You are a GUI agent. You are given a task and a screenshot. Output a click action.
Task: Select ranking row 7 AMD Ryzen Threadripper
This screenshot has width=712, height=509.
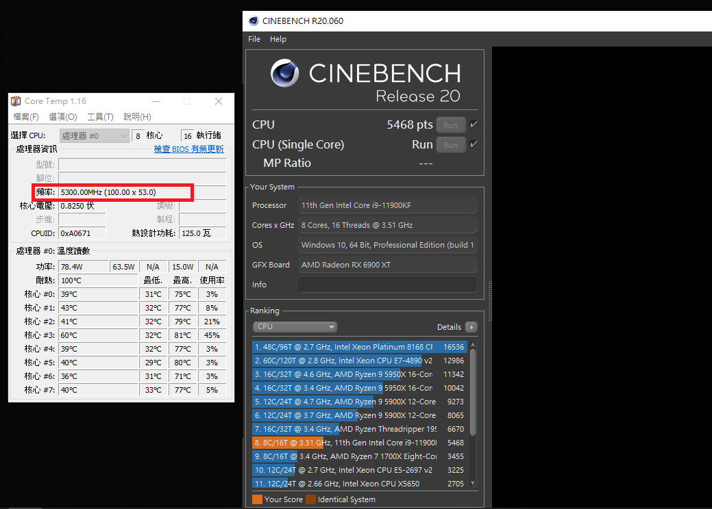pos(360,429)
